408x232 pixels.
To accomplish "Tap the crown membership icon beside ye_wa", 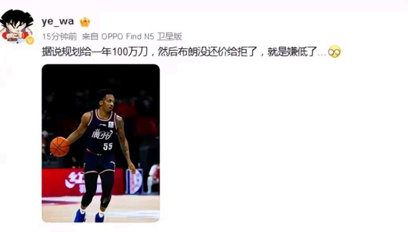I will tap(85, 22).
